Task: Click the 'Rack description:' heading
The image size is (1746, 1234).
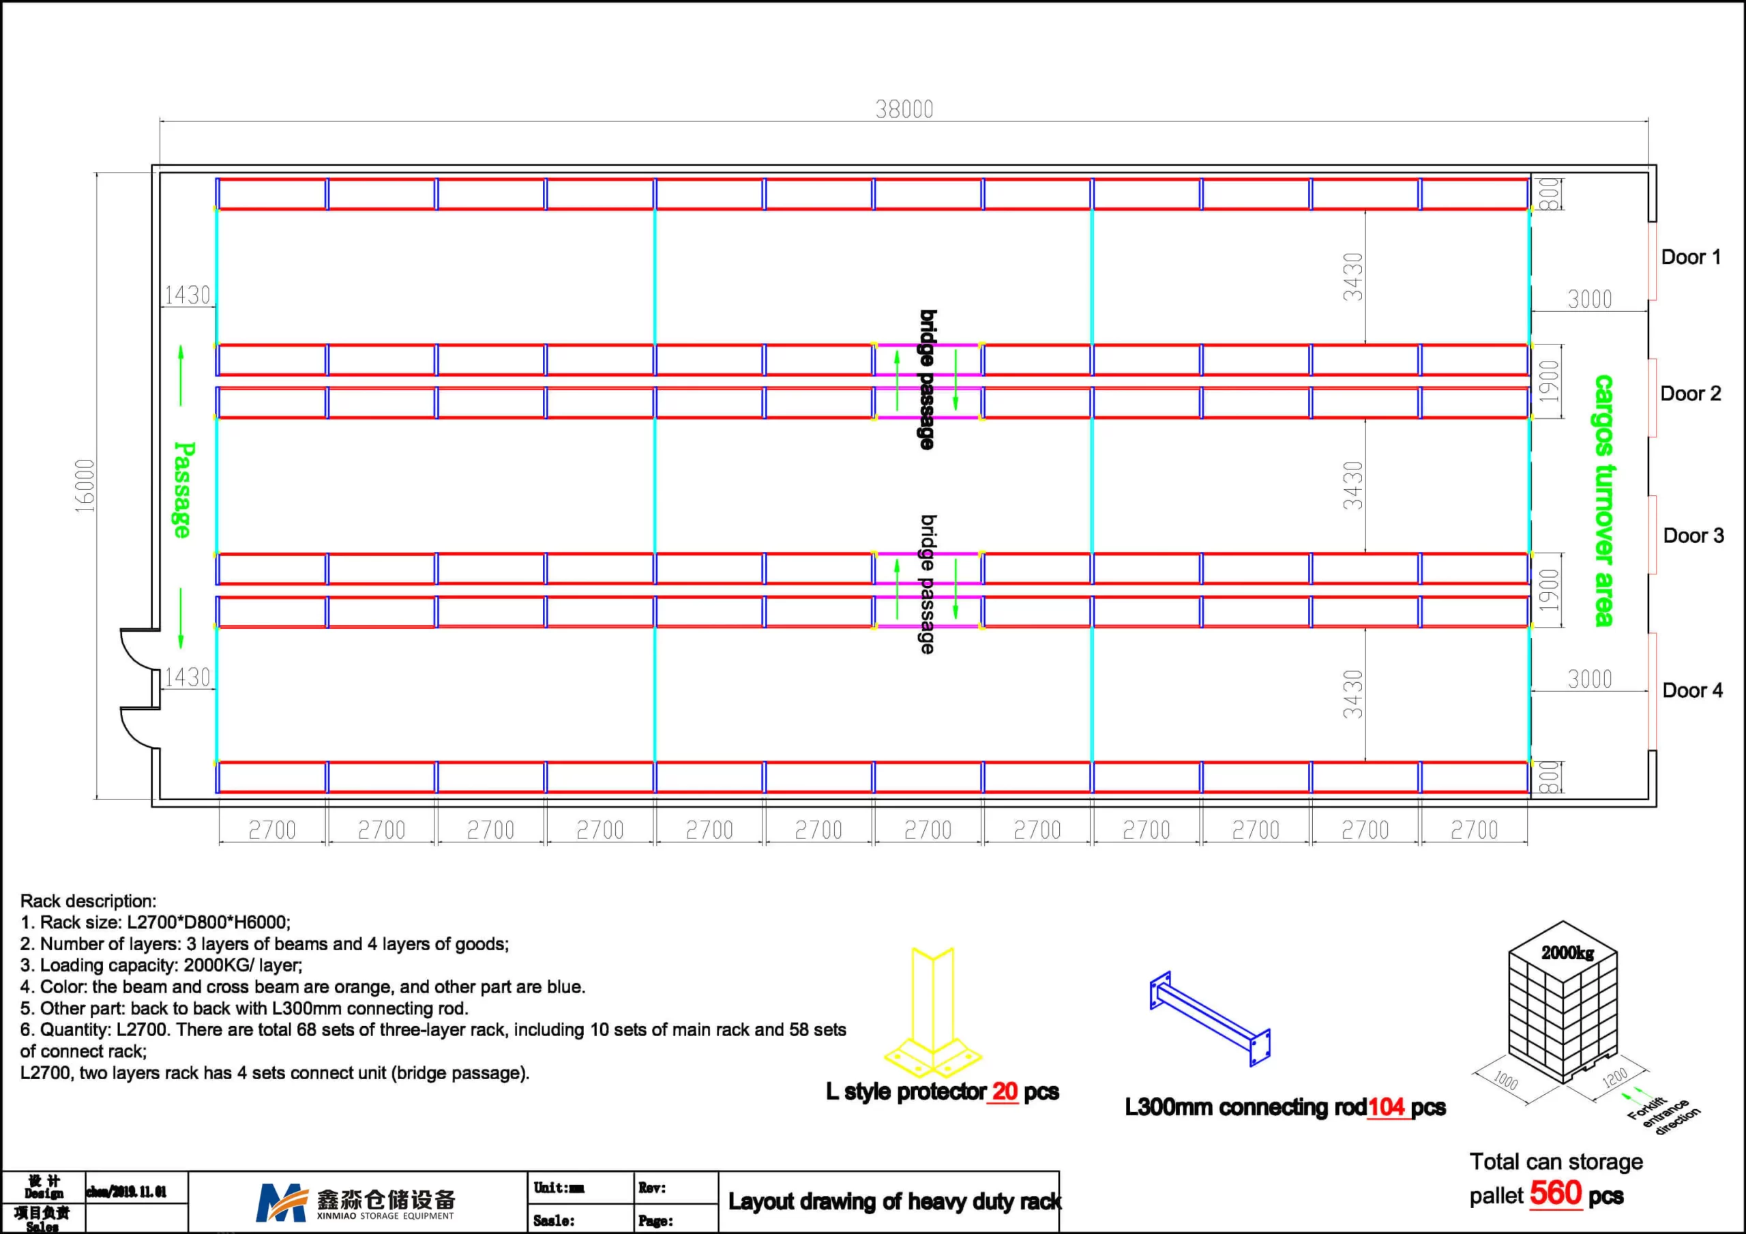Action: click(88, 901)
